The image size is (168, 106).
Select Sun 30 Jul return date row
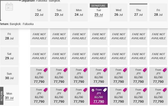click(9, 76)
